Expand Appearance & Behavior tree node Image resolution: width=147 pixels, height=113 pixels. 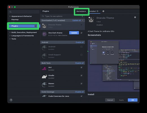pos(10,16)
